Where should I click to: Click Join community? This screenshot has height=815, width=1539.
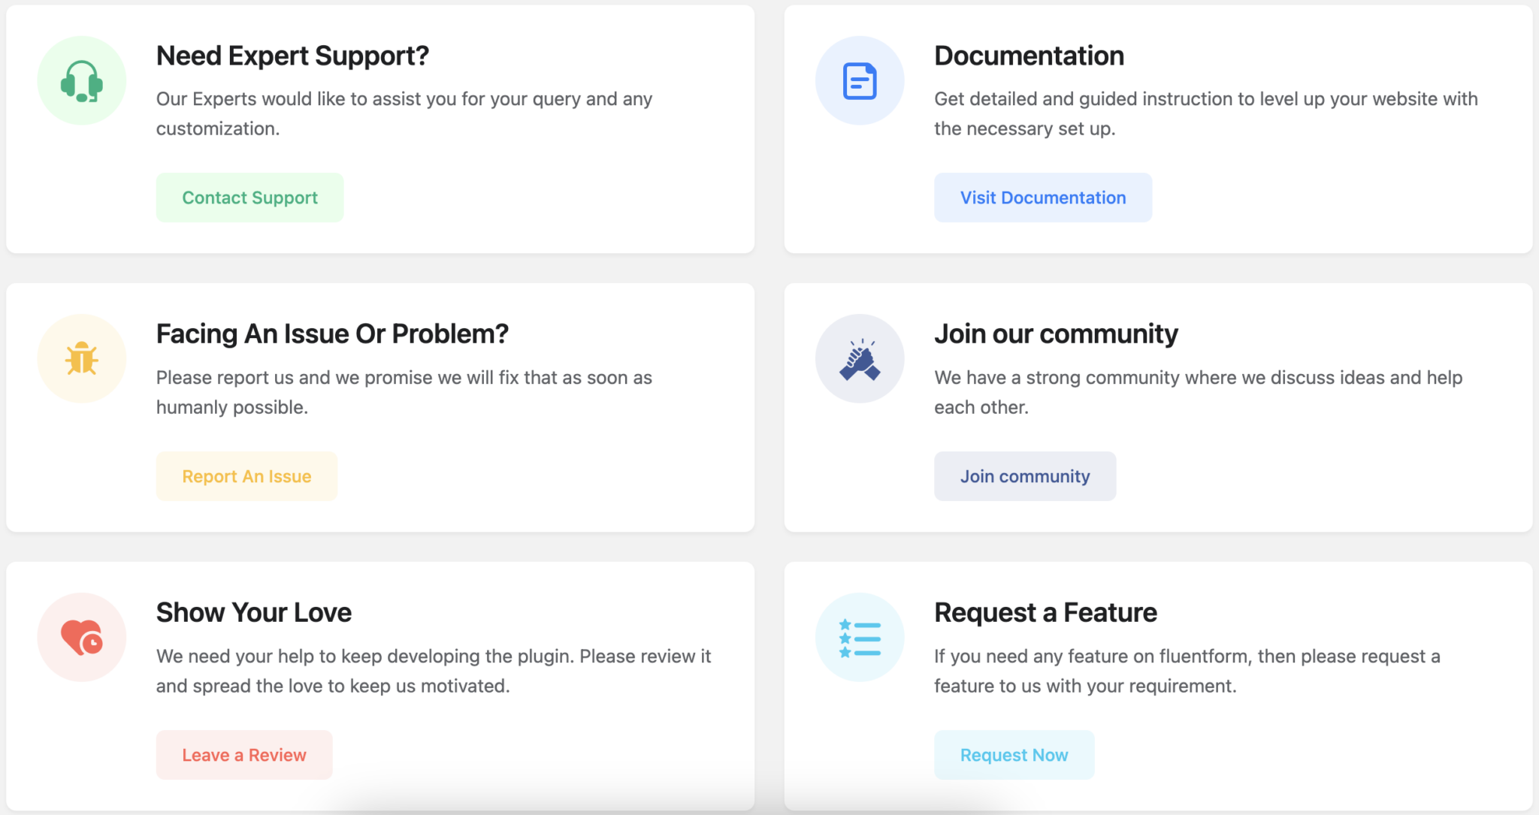click(x=1025, y=475)
